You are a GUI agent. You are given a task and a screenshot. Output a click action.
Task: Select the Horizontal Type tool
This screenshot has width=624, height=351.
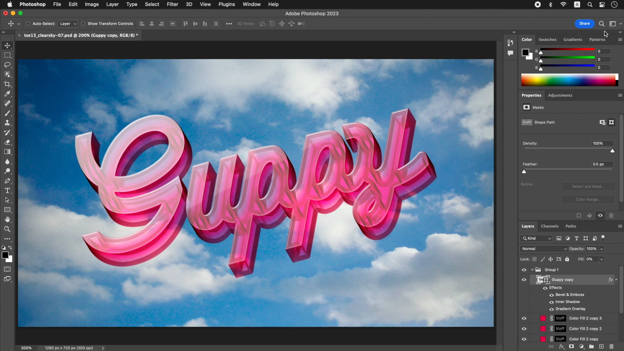point(7,191)
